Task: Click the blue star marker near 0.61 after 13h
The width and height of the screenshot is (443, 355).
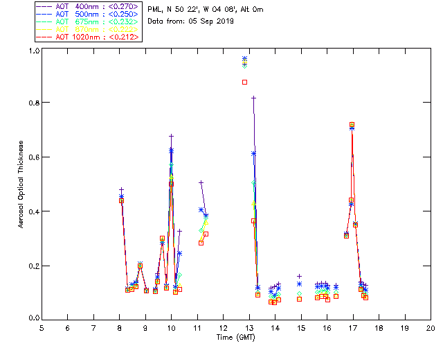Action: click(x=254, y=153)
